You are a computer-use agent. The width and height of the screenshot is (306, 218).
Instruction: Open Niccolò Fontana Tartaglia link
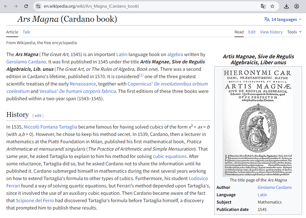click(50, 127)
